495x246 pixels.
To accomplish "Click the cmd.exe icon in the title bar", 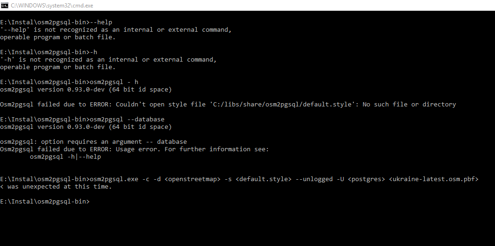I will coord(5,5).
